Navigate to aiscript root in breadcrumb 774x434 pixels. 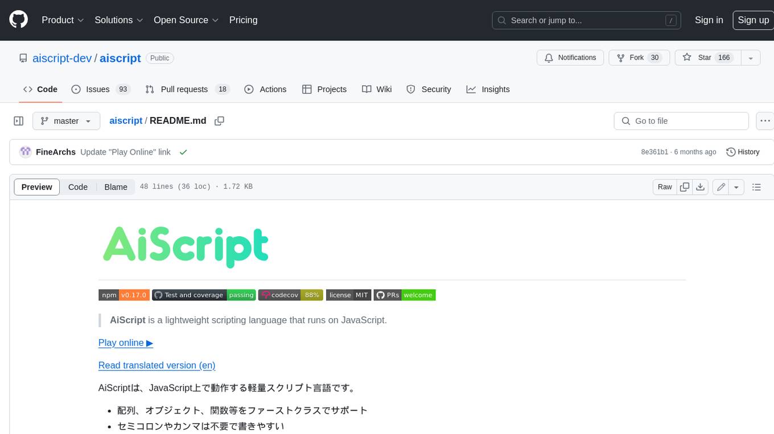pyautogui.click(x=126, y=121)
